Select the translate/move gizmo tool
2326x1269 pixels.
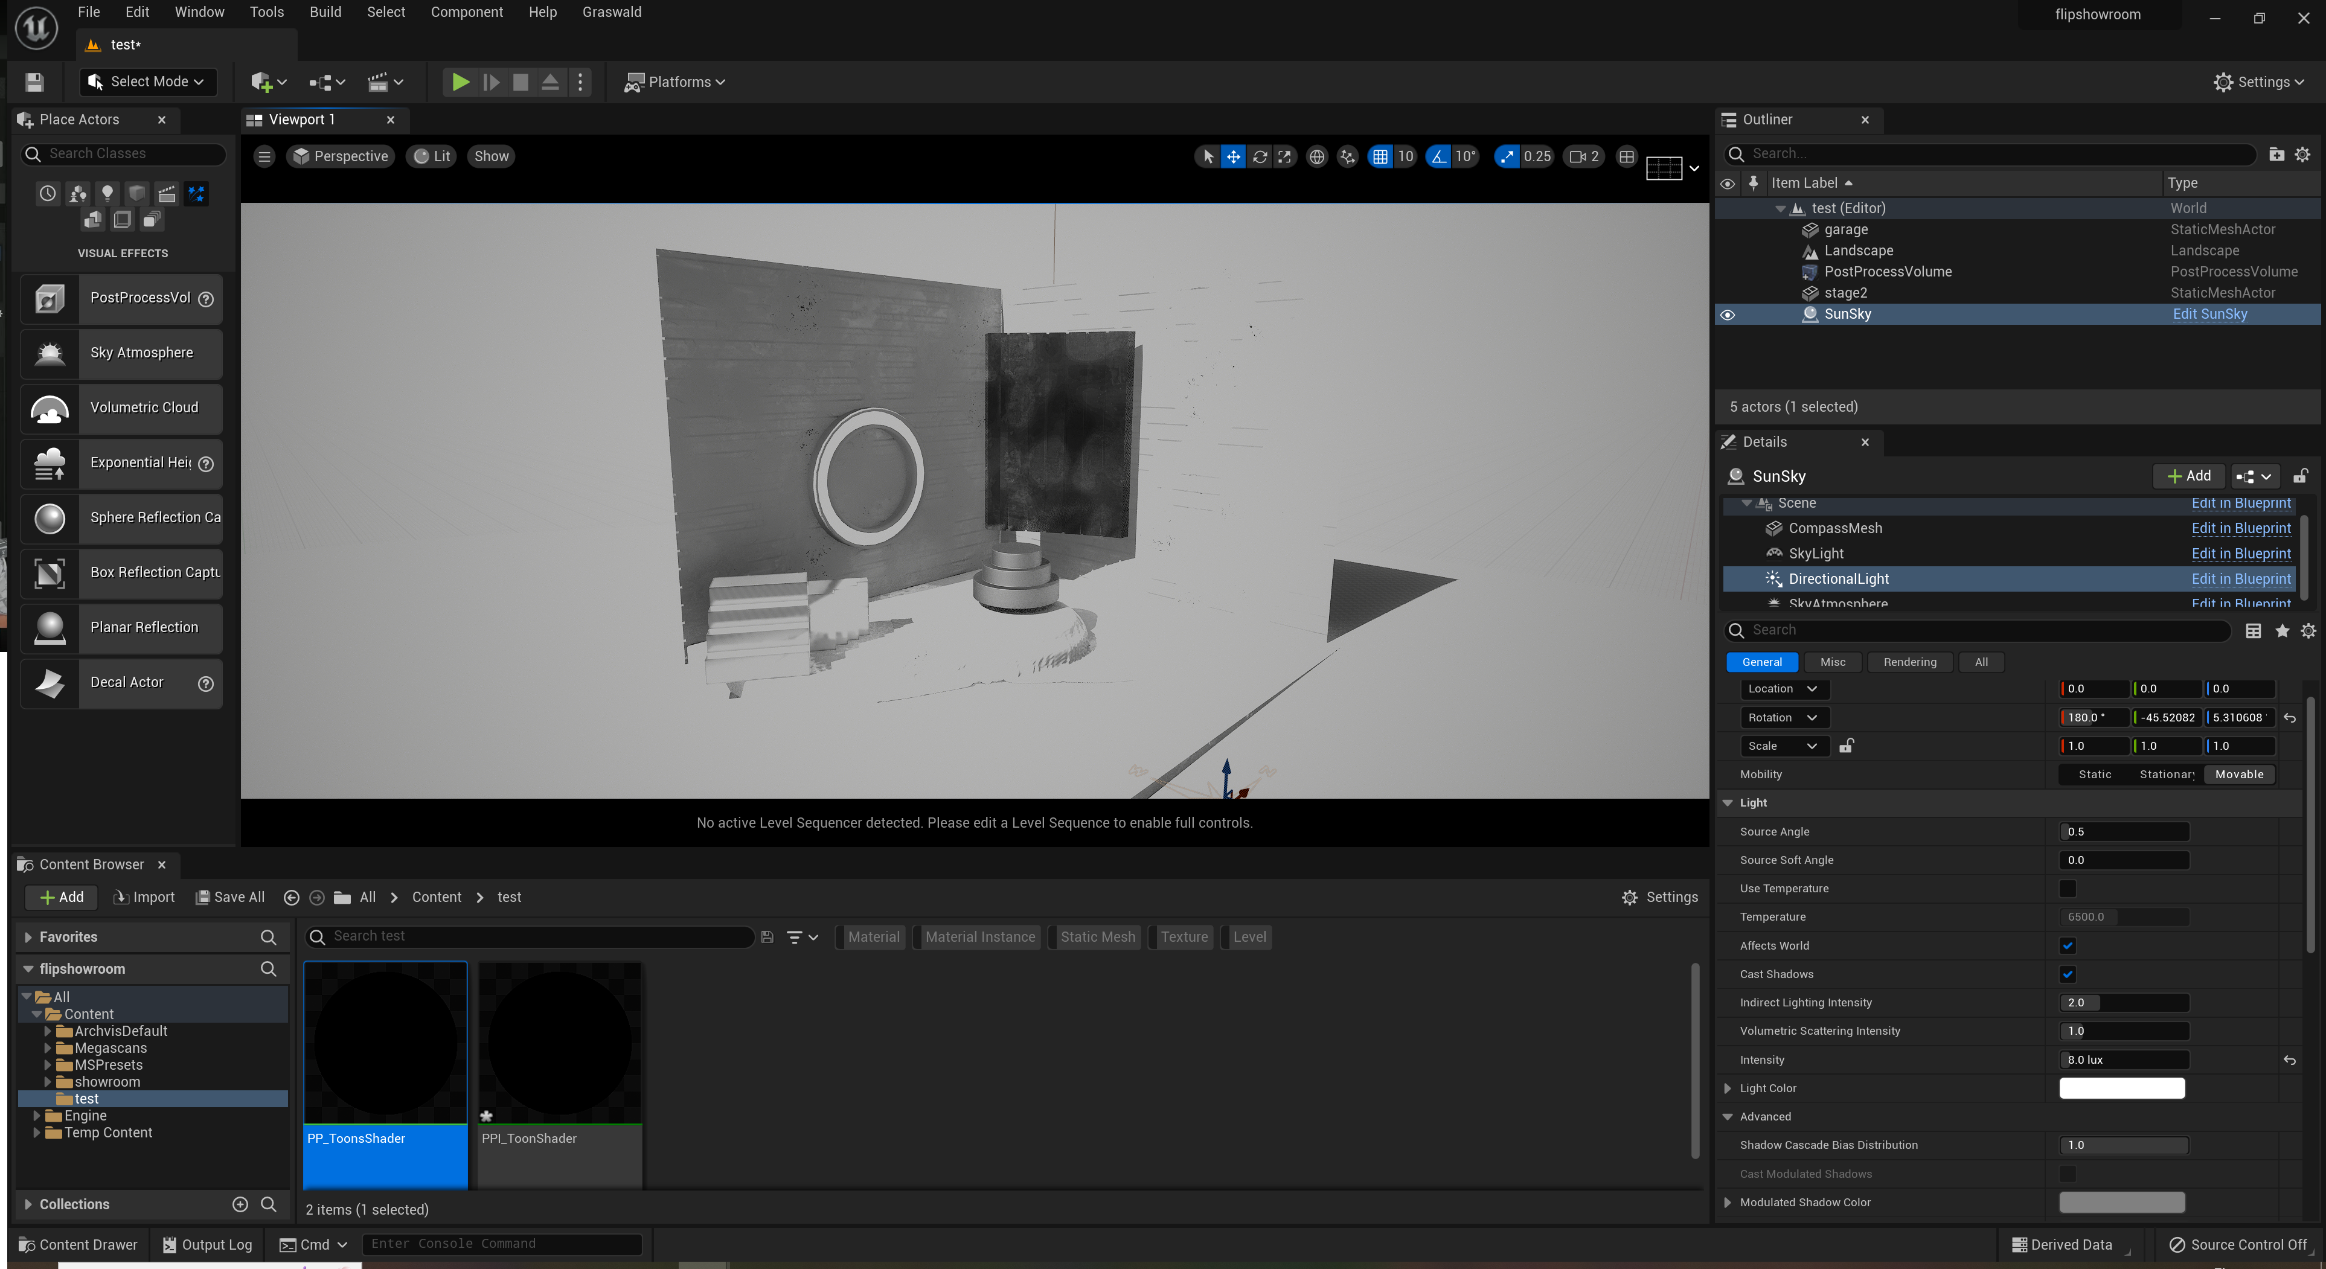1232,156
